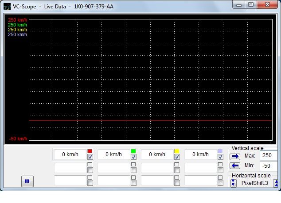Uncheck the yellow channel checkbox
281x203 pixels.
pyautogui.click(x=177, y=157)
